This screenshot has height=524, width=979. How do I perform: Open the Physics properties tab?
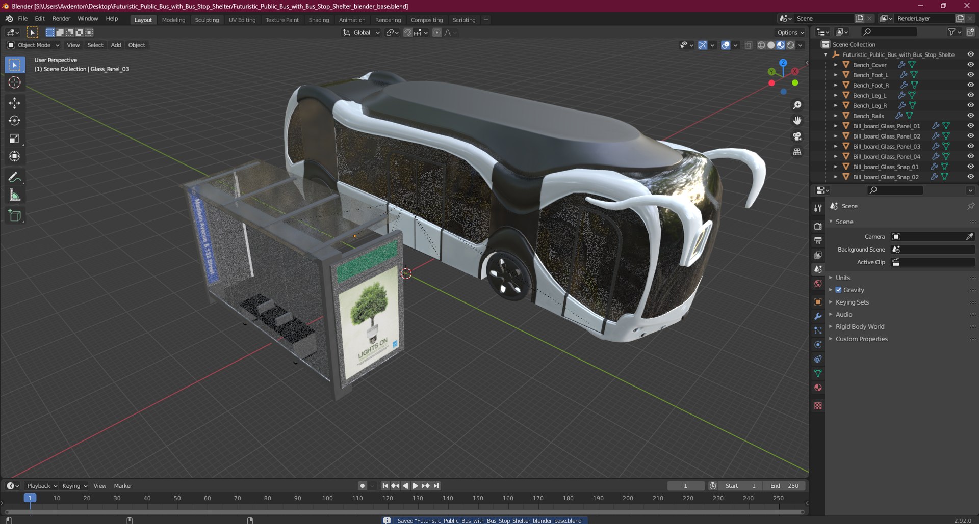(x=818, y=345)
